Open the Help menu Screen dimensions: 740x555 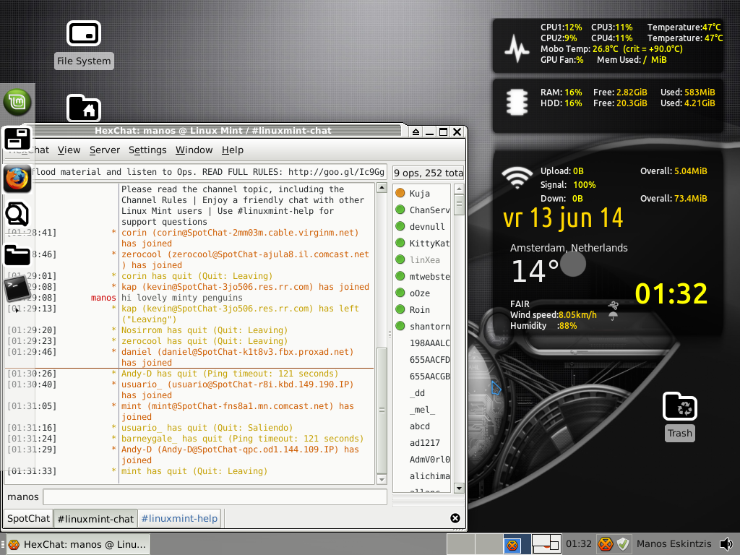coord(232,150)
